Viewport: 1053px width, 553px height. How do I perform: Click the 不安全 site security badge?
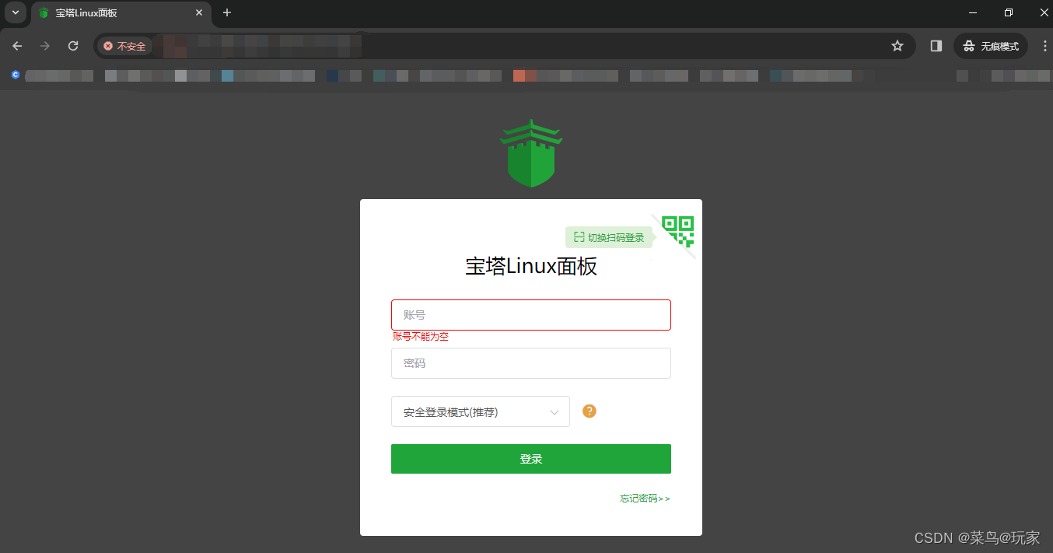[124, 46]
